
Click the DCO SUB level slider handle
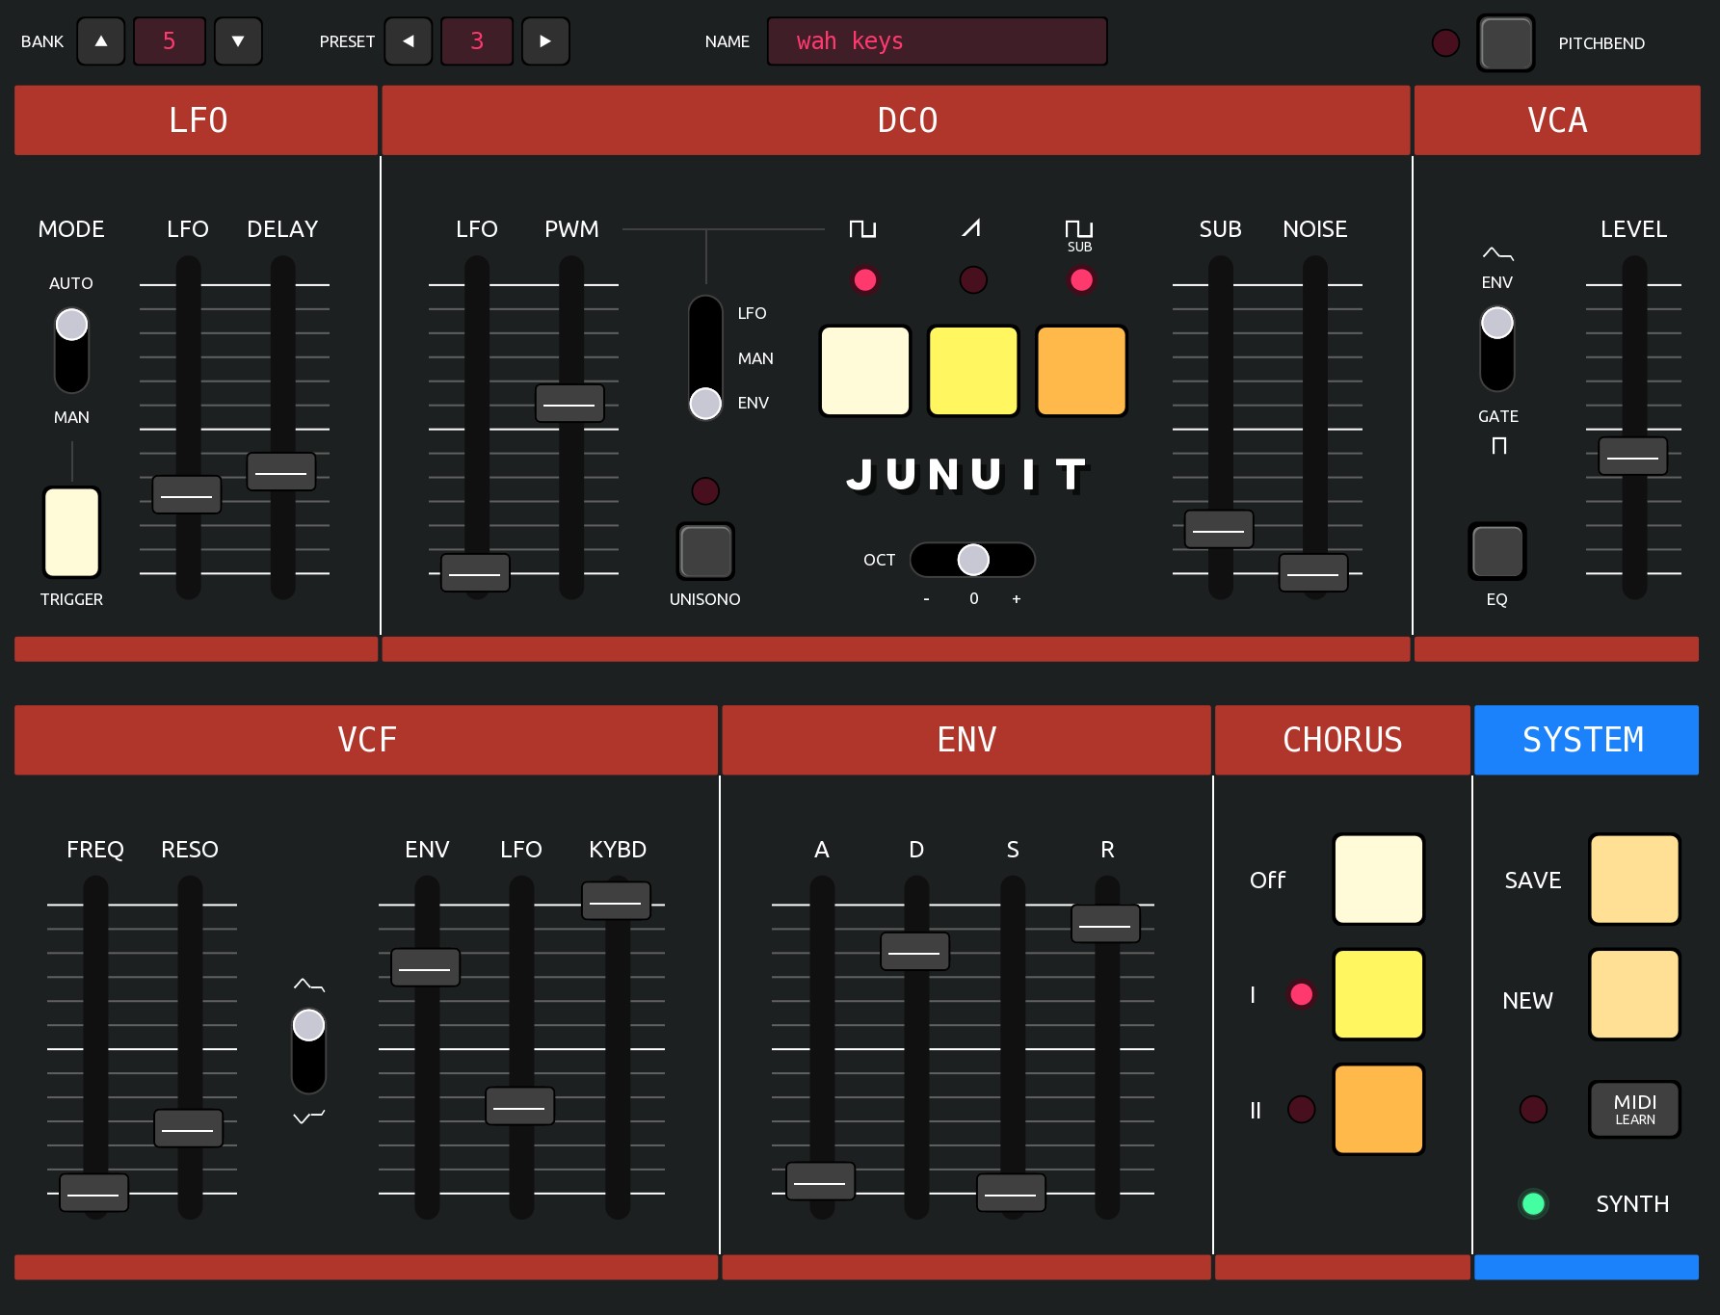1219,529
